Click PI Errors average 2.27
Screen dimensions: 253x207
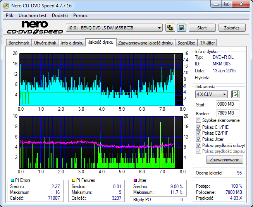tap(56, 186)
